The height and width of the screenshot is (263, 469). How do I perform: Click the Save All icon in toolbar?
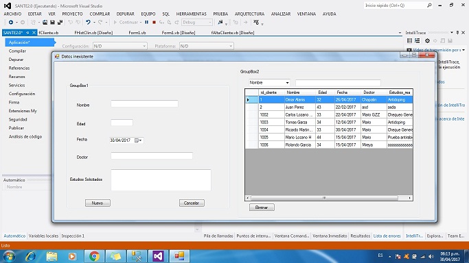[60, 23]
